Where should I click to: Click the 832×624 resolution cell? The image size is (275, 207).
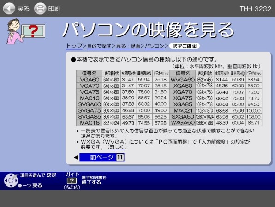[111, 123]
